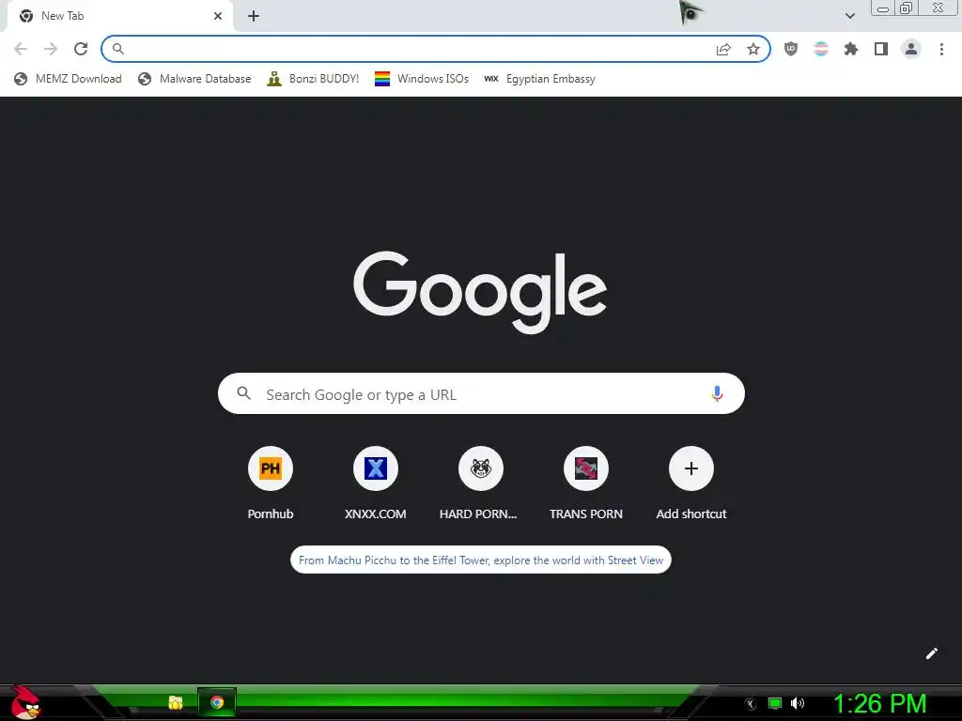Open the file manager taskbar icon

176,702
